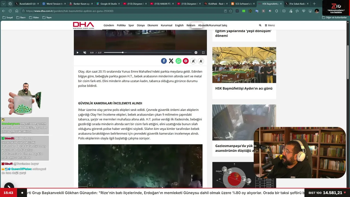Switch the site to English
The height and width of the screenshot is (197, 350).
point(179,25)
